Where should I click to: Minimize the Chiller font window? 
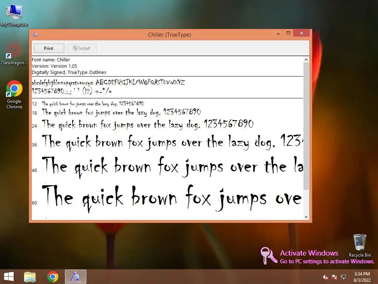click(x=278, y=33)
